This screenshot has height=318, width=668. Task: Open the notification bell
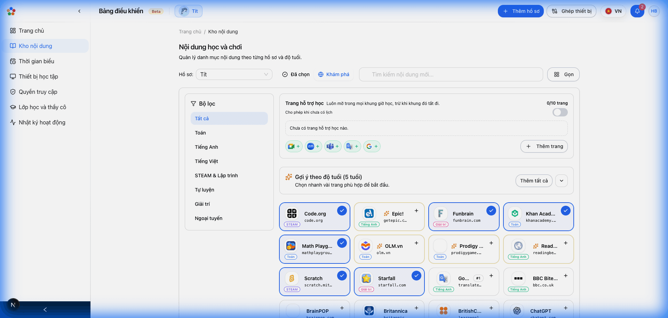(637, 11)
